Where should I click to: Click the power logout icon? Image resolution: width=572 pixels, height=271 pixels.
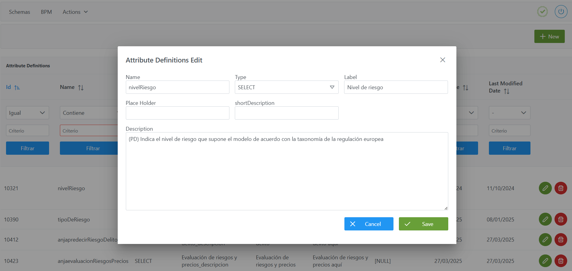tap(561, 12)
